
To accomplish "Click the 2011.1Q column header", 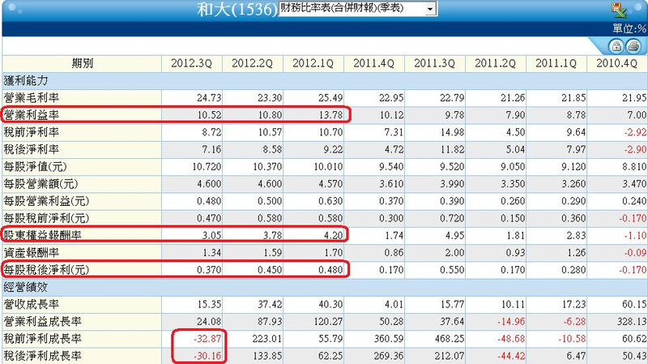I will click(556, 63).
